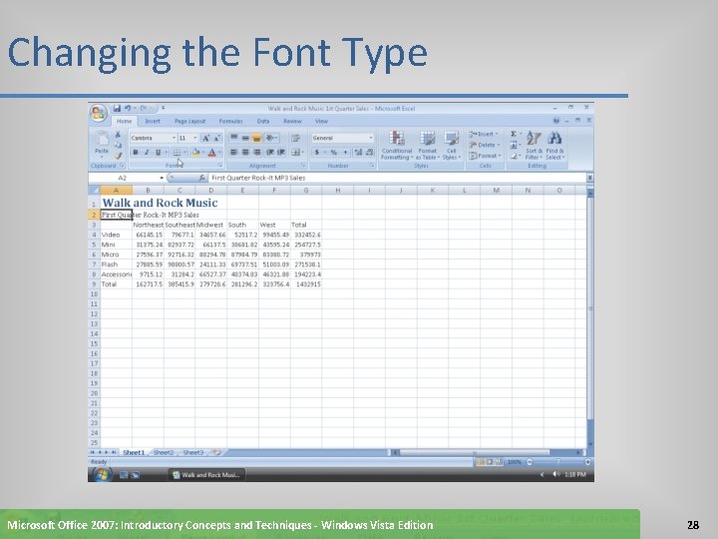Click the Middle Align icon
Screen dimensions: 718x539
[x=245, y=138]
